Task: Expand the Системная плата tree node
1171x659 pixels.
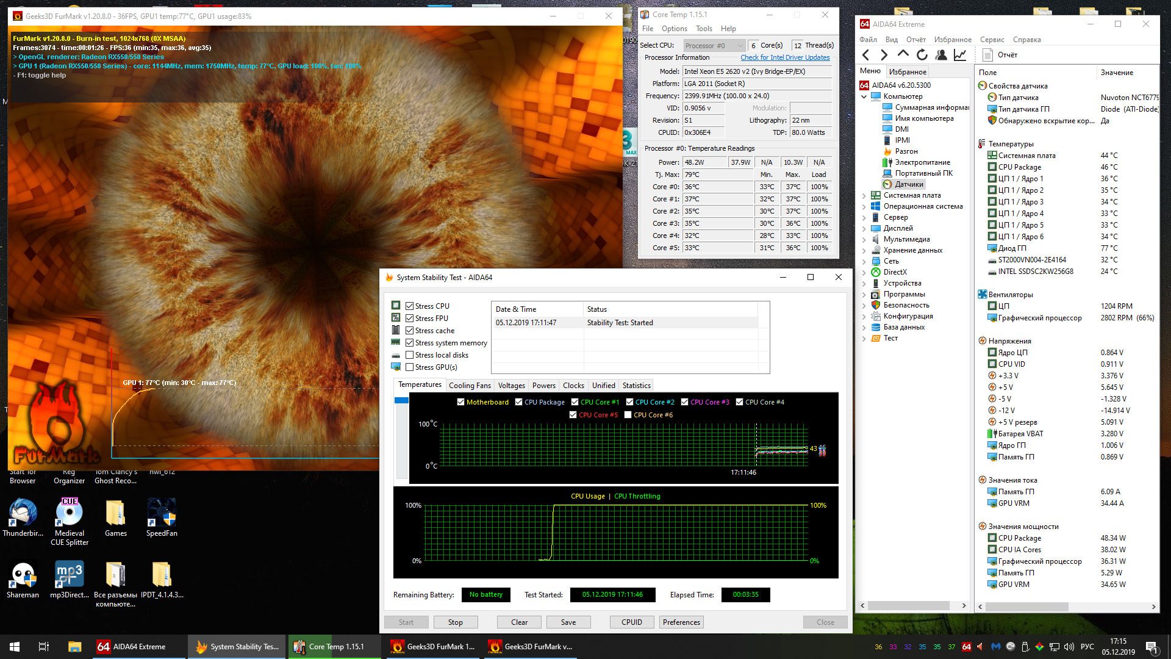Action: coord(864,195)
